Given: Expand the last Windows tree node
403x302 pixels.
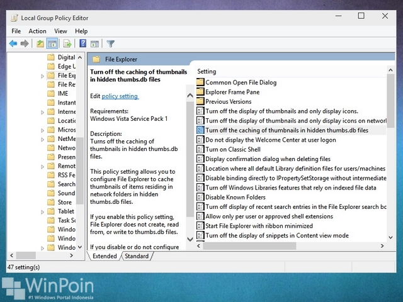Looking at the screenshot, I should pyautogui.click(x=42, y=248).
